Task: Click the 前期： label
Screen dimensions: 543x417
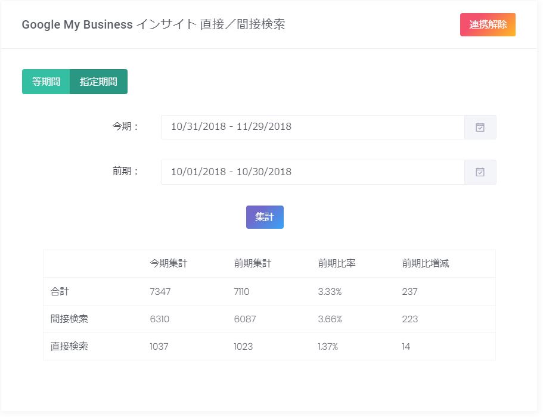Action: pos(125,171)
